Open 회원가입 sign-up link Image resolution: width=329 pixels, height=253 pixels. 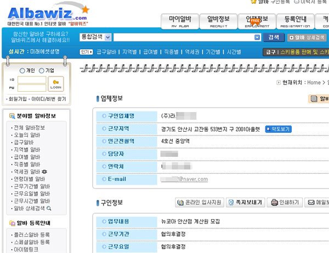(18, 99)
